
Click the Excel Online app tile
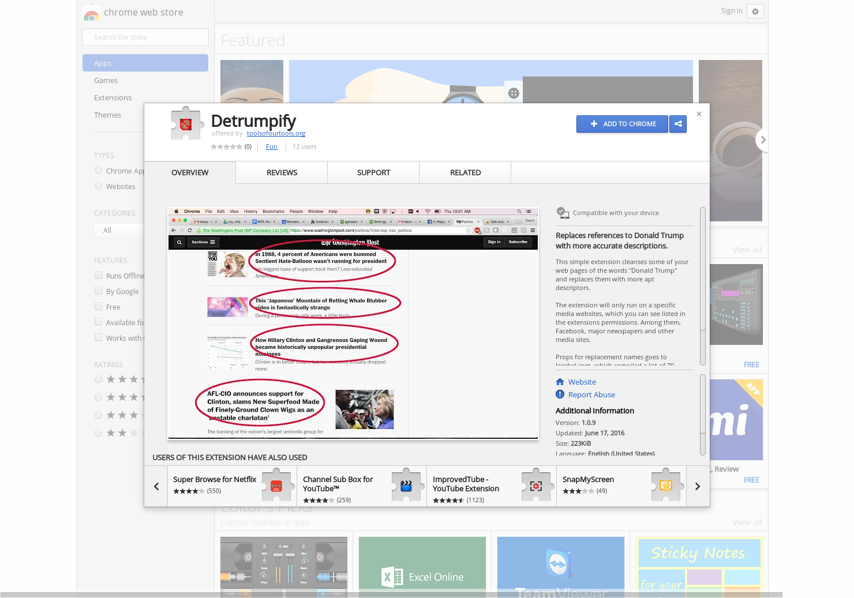[422, 567]
